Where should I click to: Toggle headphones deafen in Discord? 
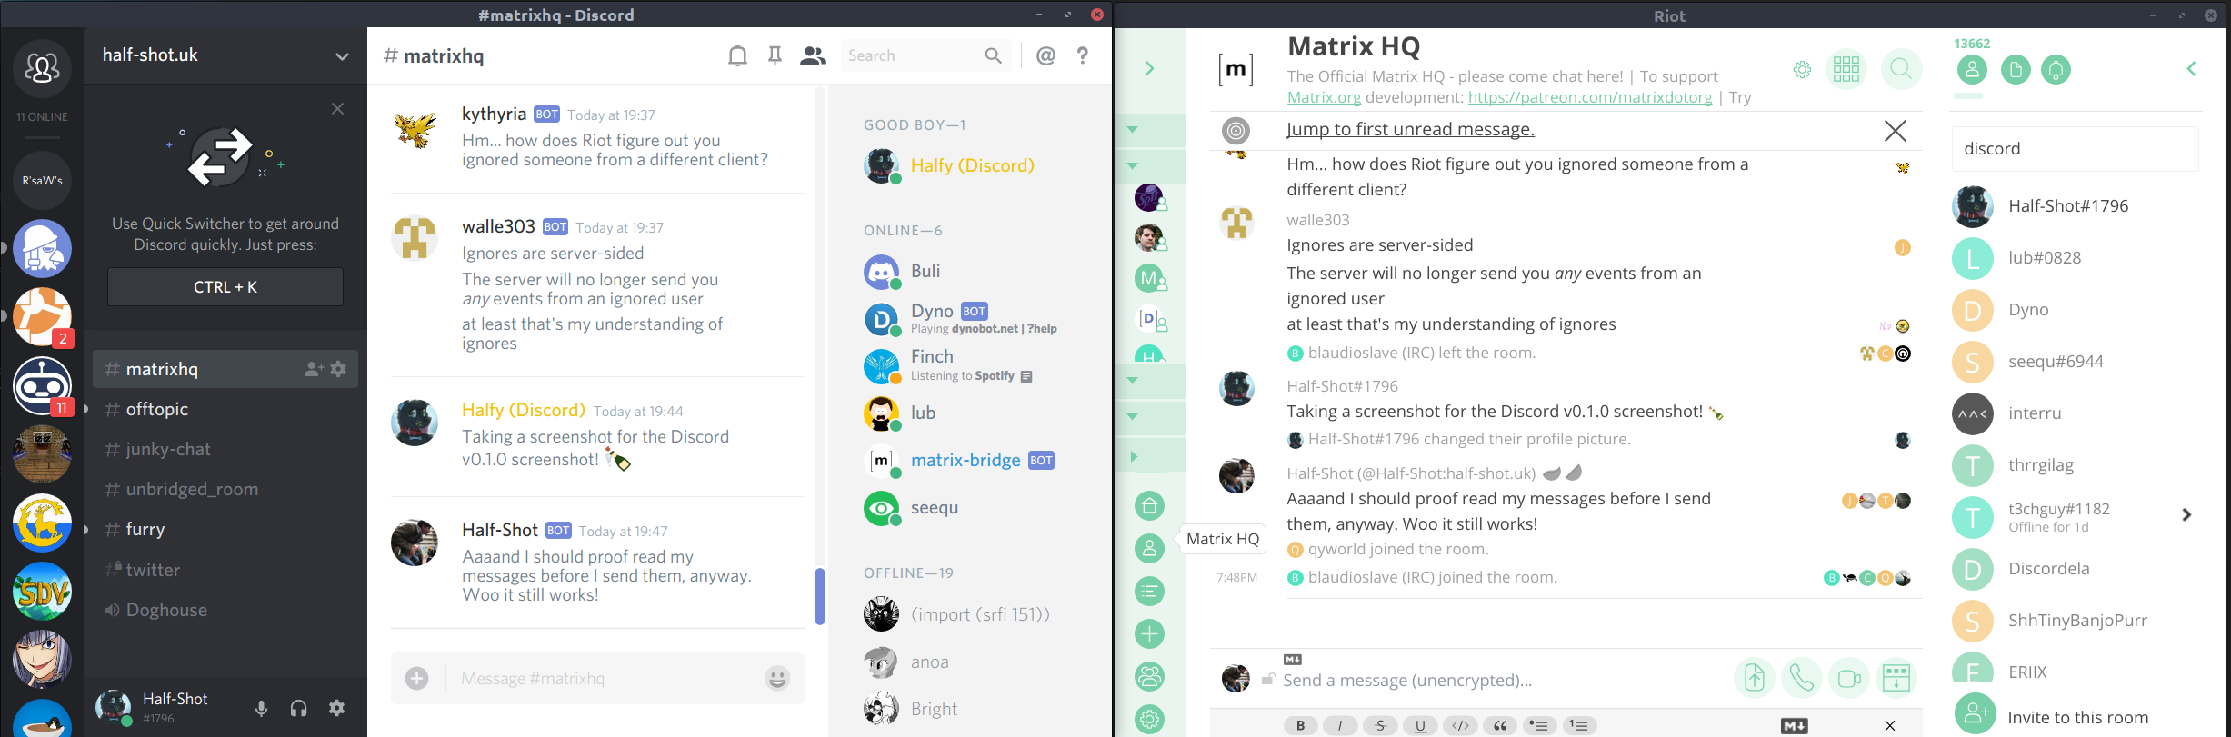pyautogui.click(x=298, y=708)
